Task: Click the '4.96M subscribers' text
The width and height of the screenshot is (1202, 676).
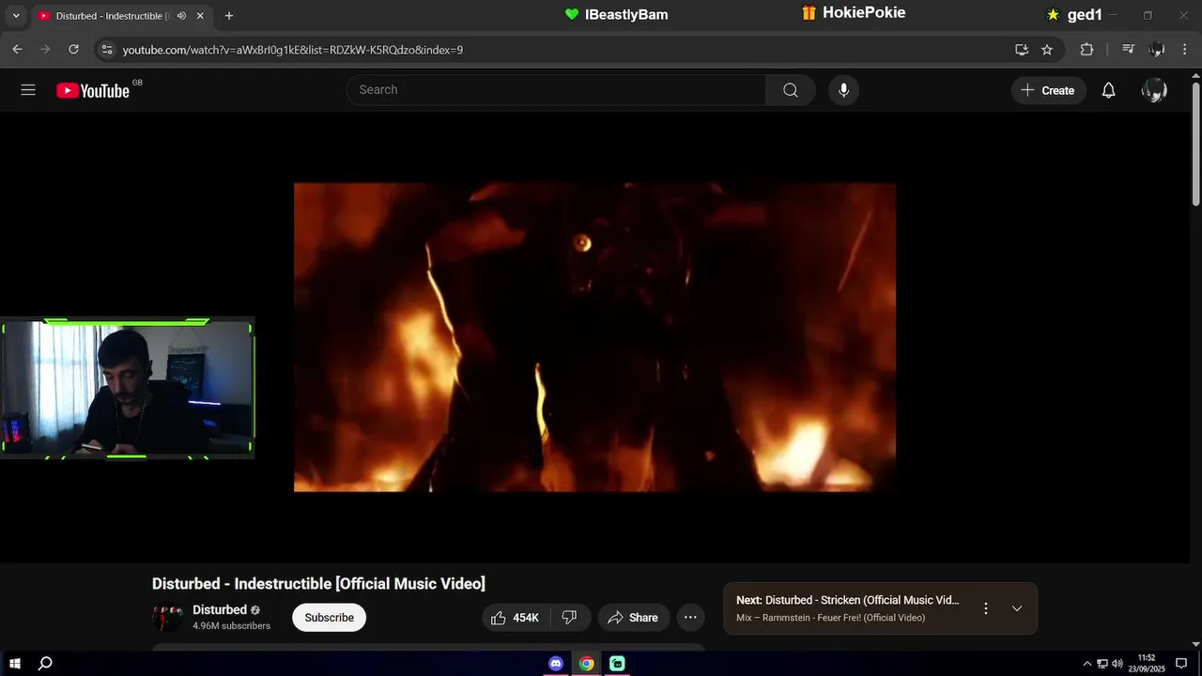Action: tap(231, 626)
